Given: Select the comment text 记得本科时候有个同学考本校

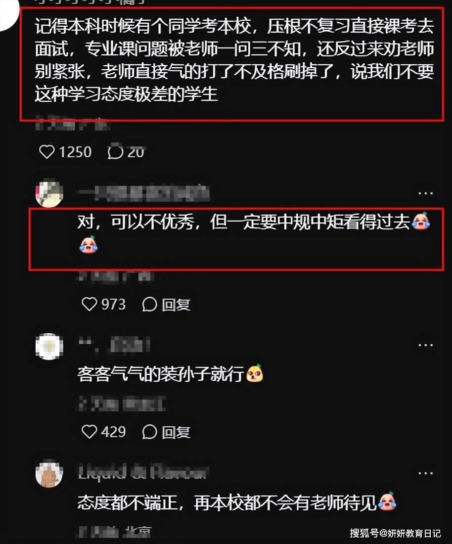Looking at the screenshot, I should (142, 27).
